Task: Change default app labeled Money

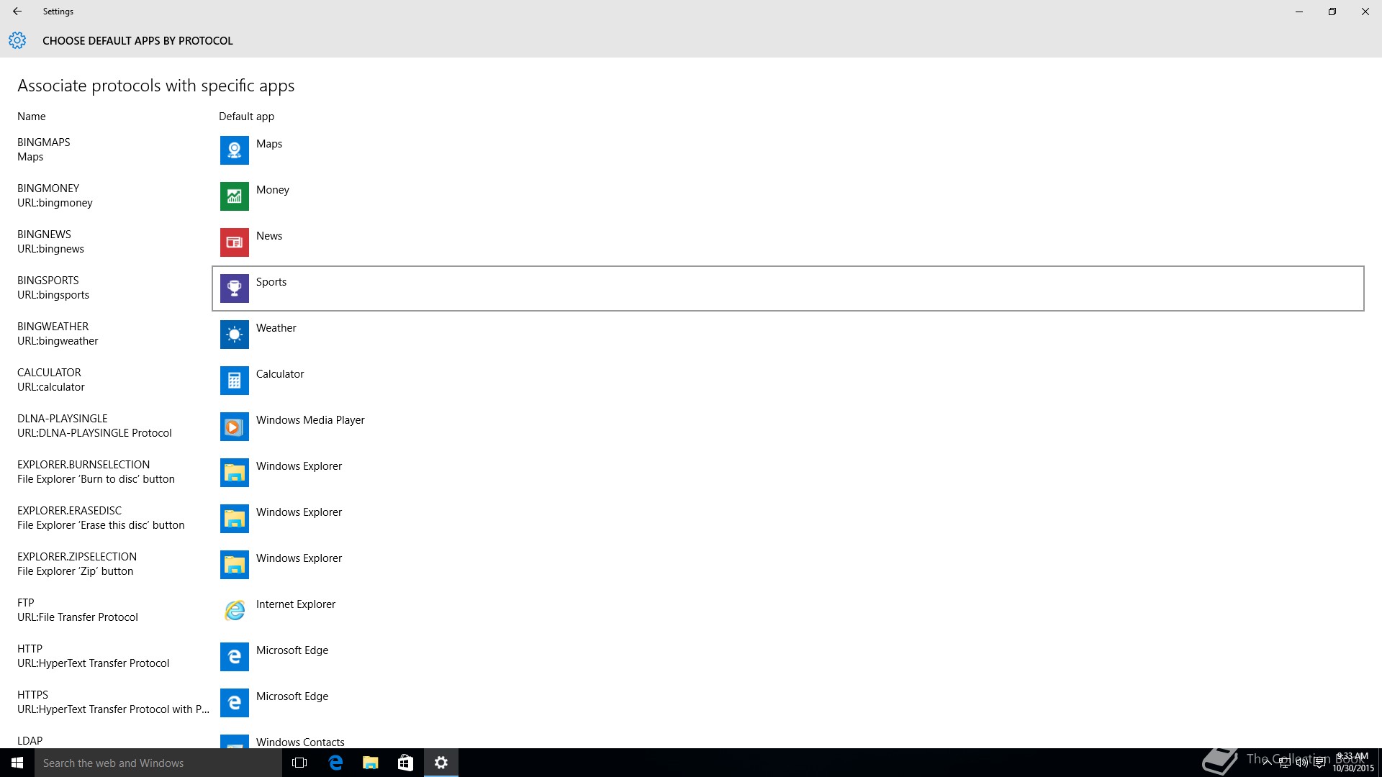Action: pyautogui.click(x=273, y=190)
